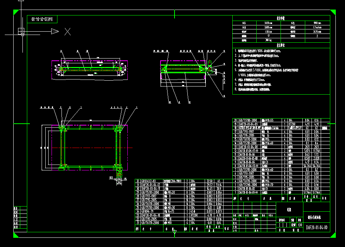Screen dimensions: 345x247
Task: Select bolt size M8×30 in row 25
Action: pos(171,208)
